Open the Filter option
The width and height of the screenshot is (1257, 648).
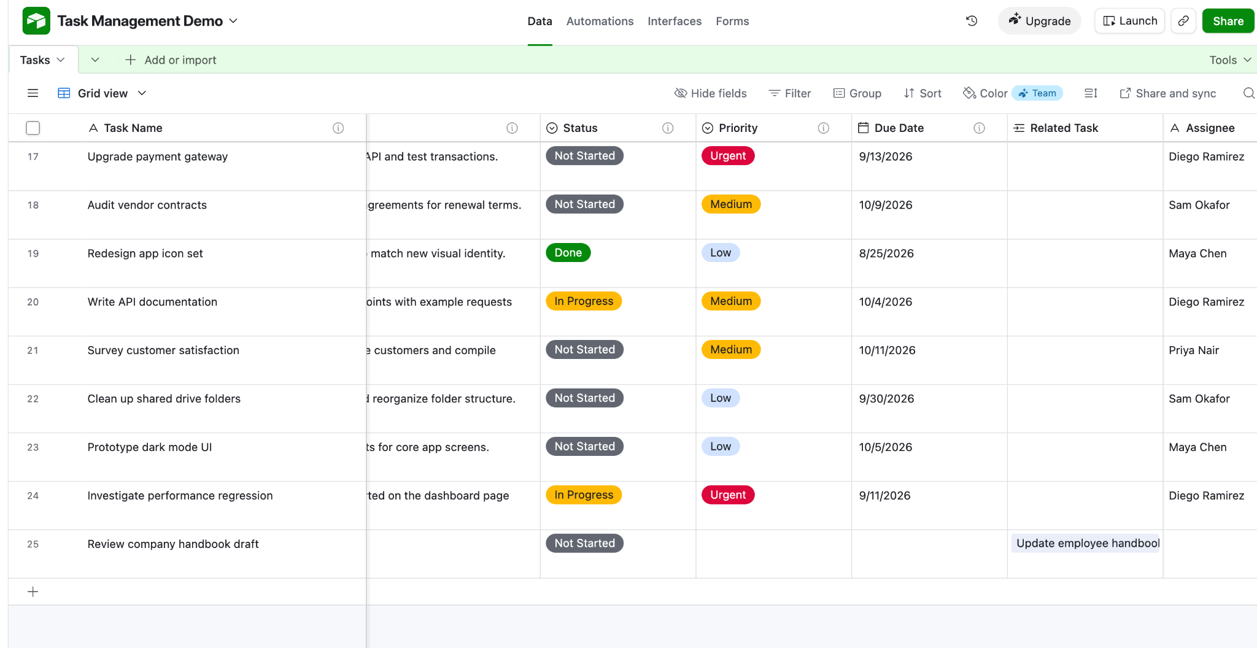pyautogui.click(x=790, y=93)
